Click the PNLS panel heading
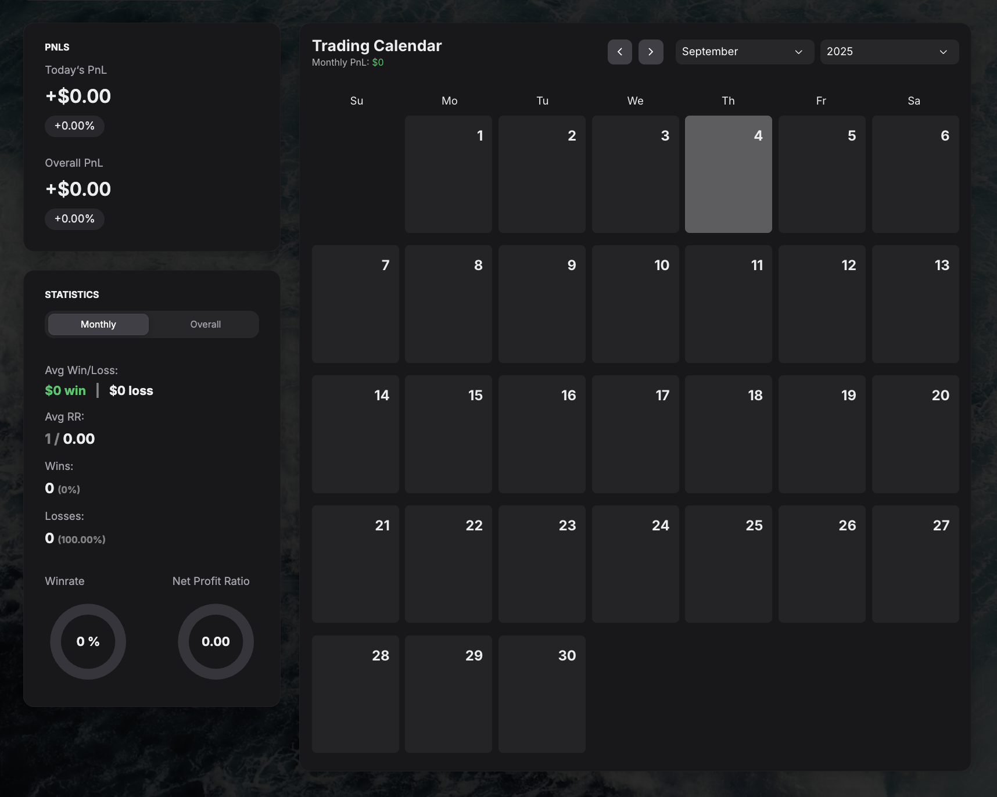The image size is (997, 797). (x=57, y=47)
